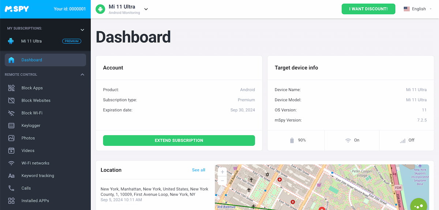Open the Mi 11 Ultra device dropdown
This screenshot has width=439, height=210.
tap(146, 9)
